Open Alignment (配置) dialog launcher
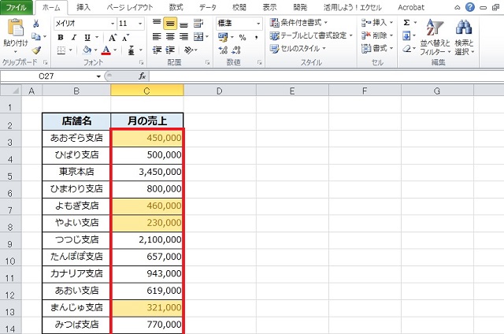 pos(208,63)
